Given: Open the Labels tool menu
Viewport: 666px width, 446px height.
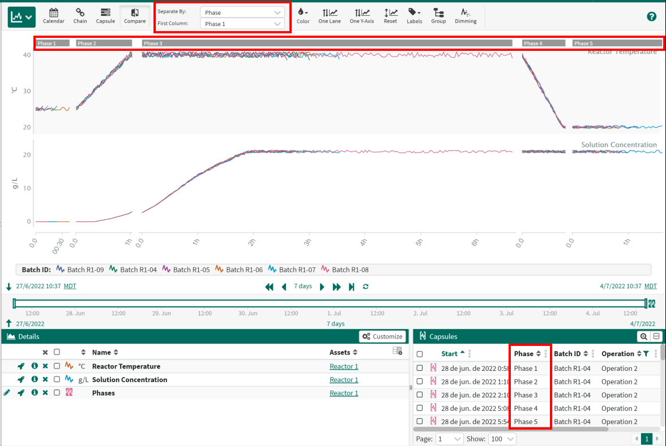Looking at the screenshot, I should pos(415,16).
